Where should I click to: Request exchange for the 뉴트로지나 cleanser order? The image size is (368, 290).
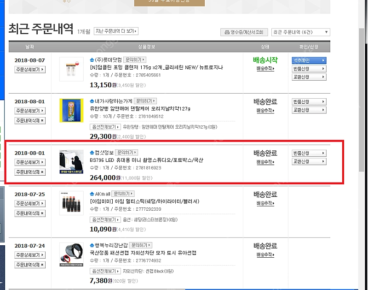pyautogui.click(x=309, y=77)
